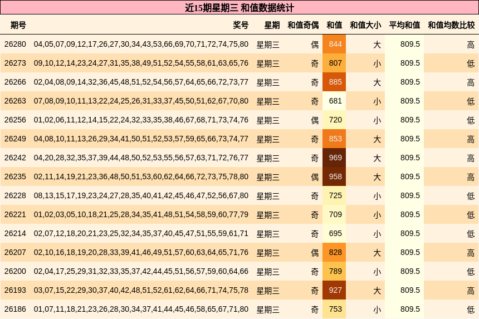
Task: Click sum value cell 695
Action: (334, 233)
